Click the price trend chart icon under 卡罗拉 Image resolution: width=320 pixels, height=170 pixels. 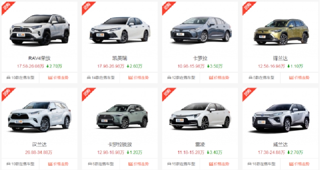click(211, 77)
